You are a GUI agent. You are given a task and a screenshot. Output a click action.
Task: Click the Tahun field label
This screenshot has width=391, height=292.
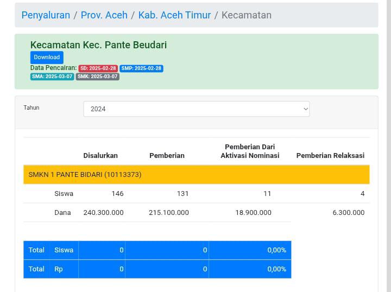coord(31,107)
